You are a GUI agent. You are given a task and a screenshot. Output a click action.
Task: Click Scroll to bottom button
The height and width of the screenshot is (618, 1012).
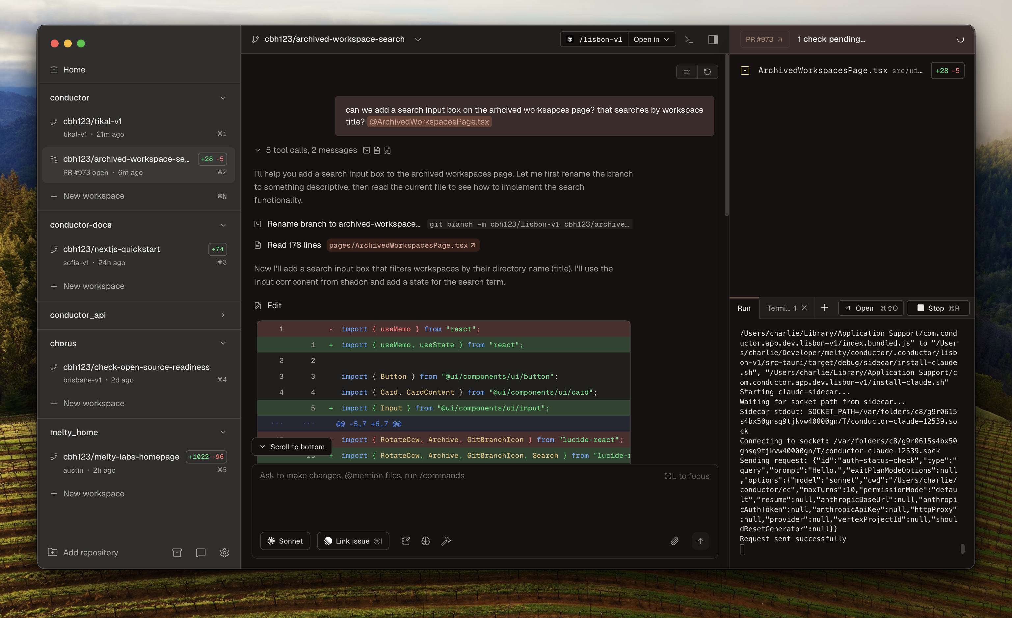(292, 447)
